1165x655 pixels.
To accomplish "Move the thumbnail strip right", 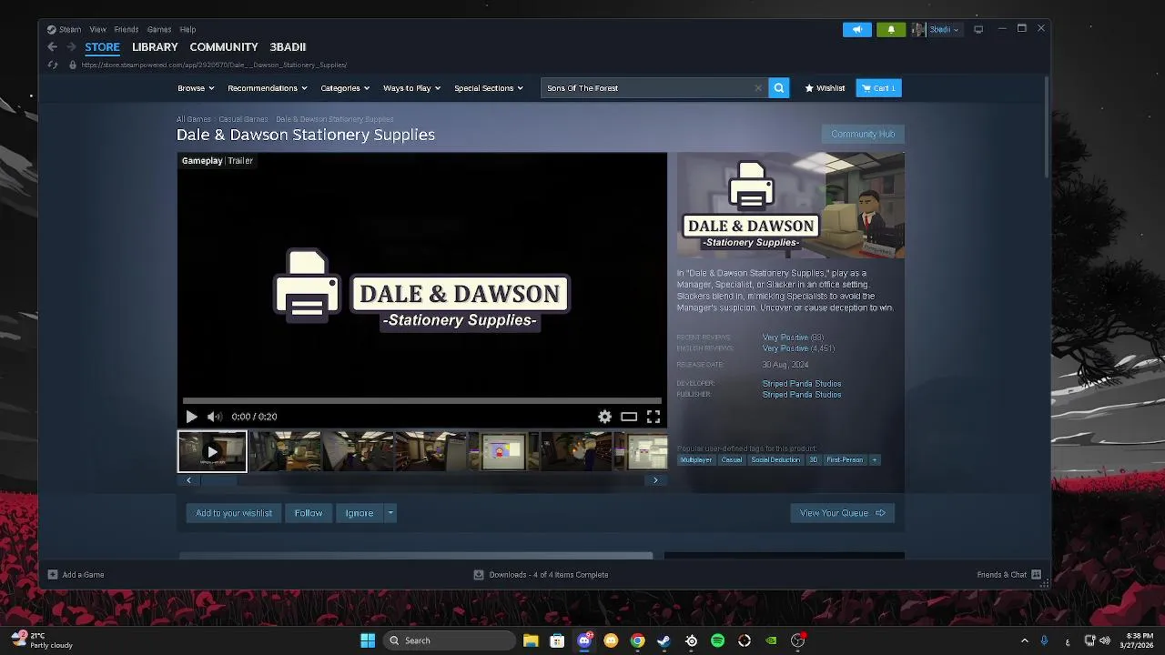I will [x=655, y=480].
